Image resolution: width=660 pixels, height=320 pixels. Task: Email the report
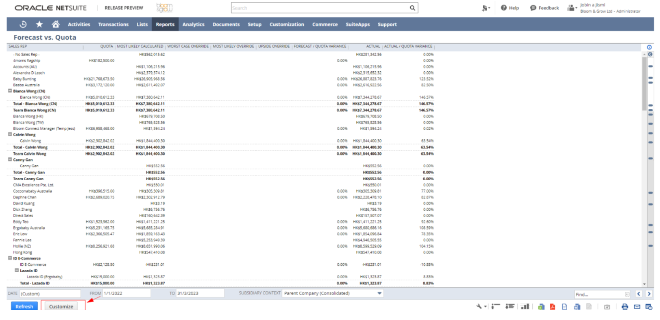(x=637, y=307)
